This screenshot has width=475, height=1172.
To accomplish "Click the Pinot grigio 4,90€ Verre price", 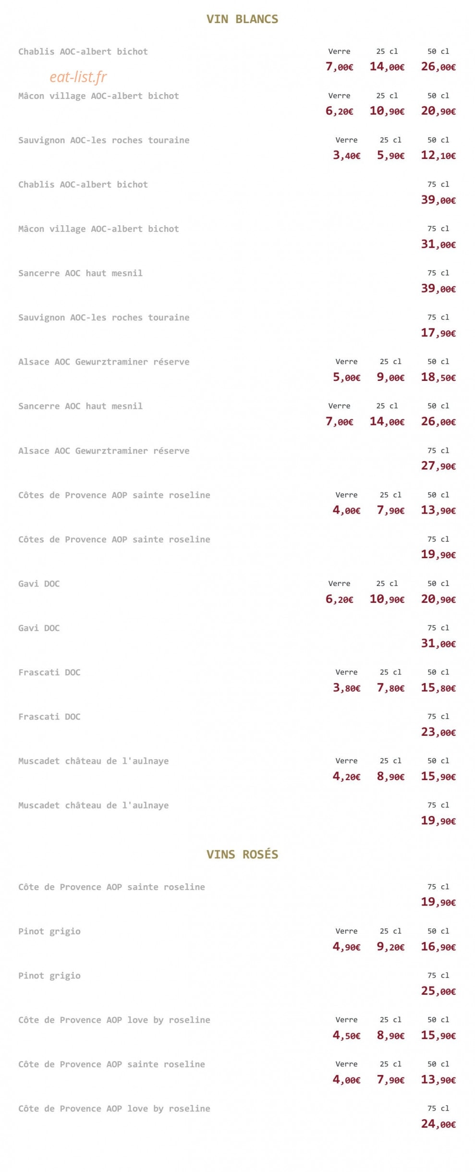I will (347, 947).
